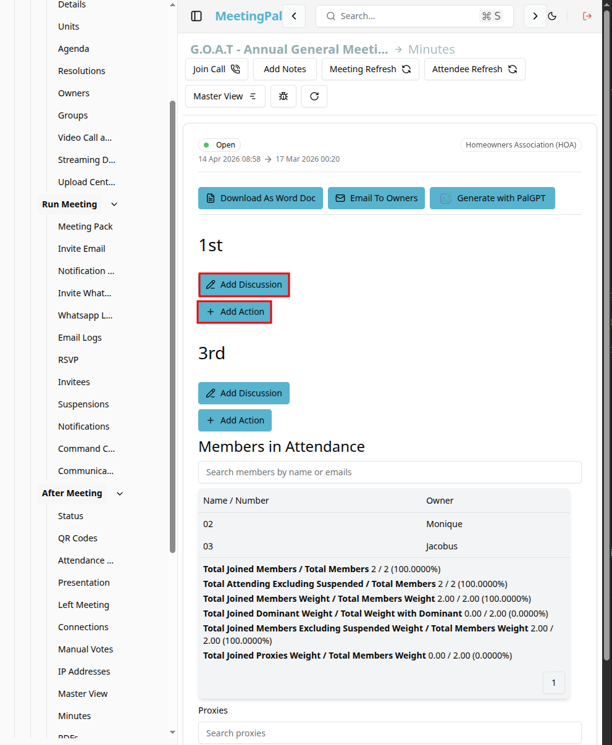Open Email Logs in sidebar
612x745 pixels.
(80, 338)
